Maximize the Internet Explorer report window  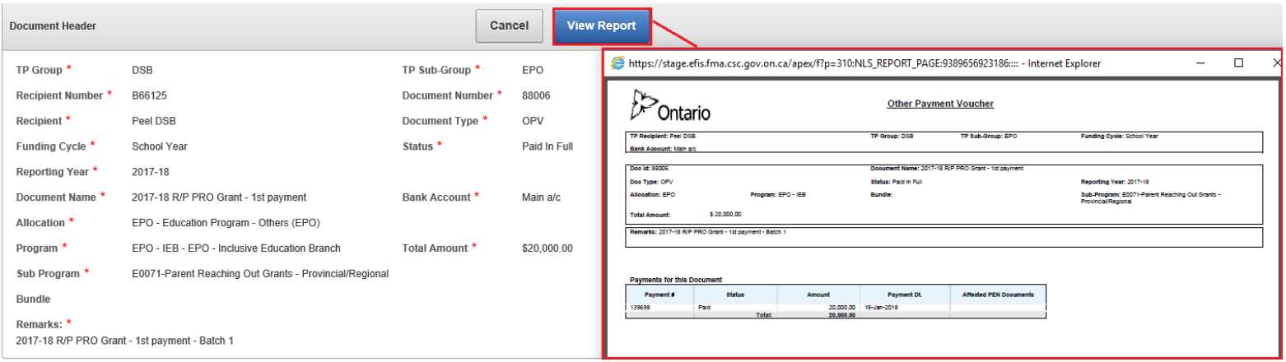[1238, 63]
